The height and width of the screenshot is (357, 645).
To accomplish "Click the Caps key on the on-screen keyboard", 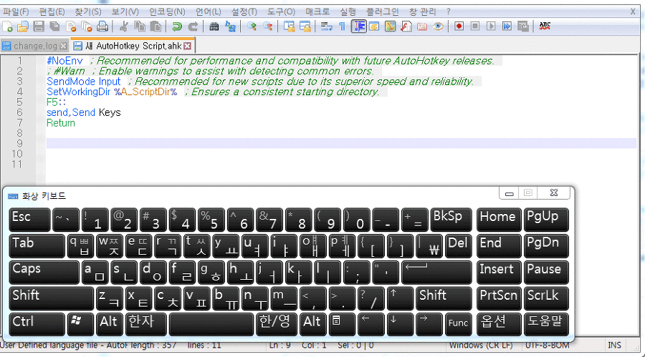I will (44, 273).
